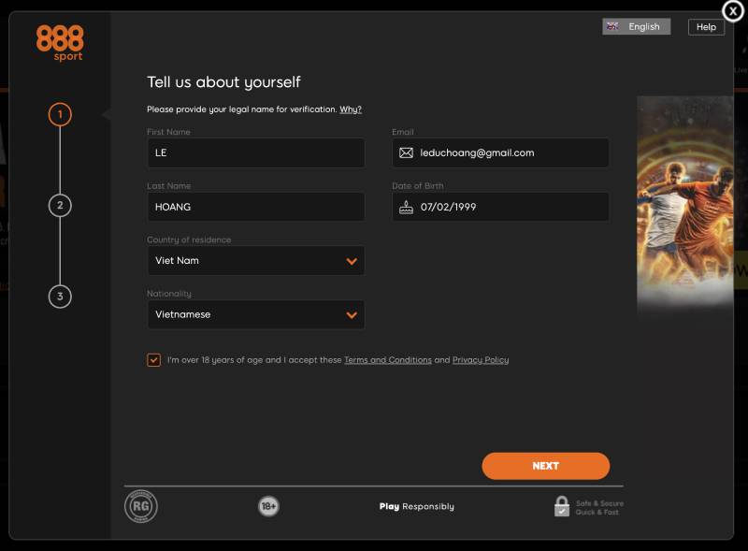The width and height of the screenshot is (748, 551).
Task: Click the UK flag language icon
Action: 612,27
